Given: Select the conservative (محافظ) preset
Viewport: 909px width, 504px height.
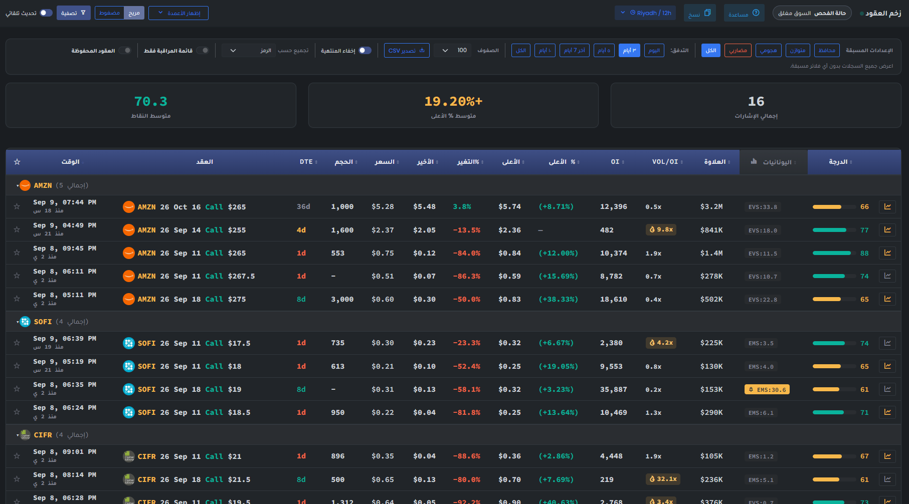Looking at the screenshot, I should [827, 50].
